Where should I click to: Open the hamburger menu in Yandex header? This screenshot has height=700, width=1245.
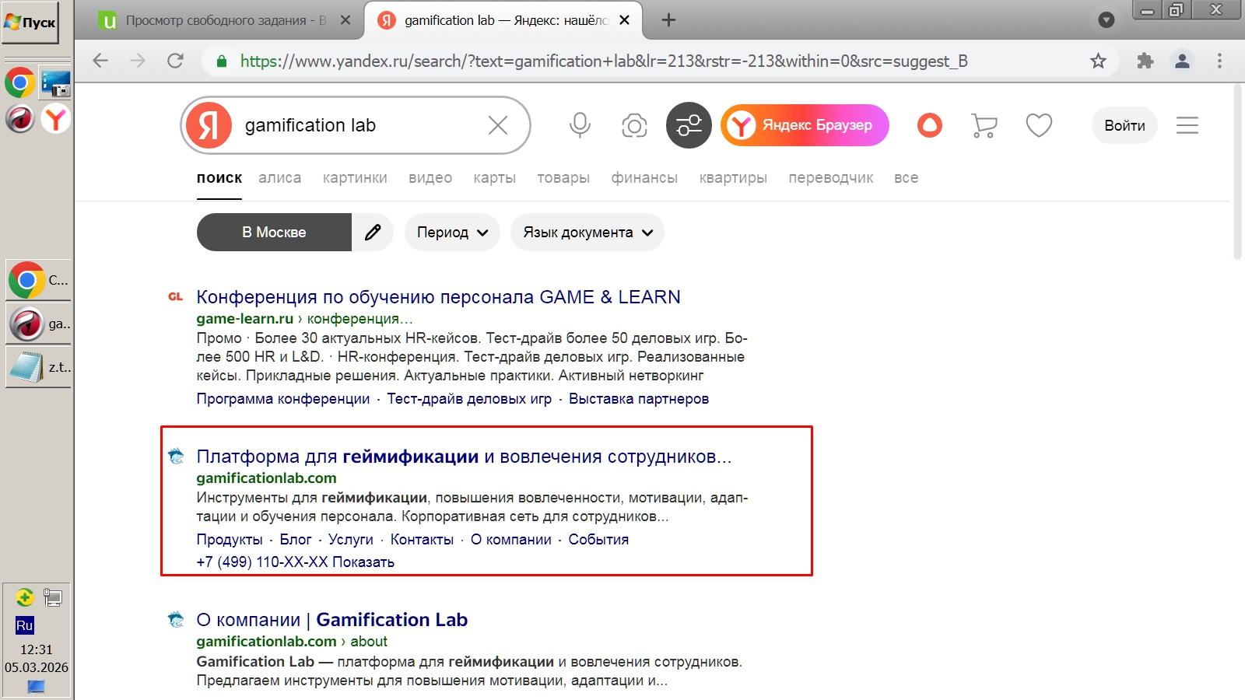point(1187,125)
